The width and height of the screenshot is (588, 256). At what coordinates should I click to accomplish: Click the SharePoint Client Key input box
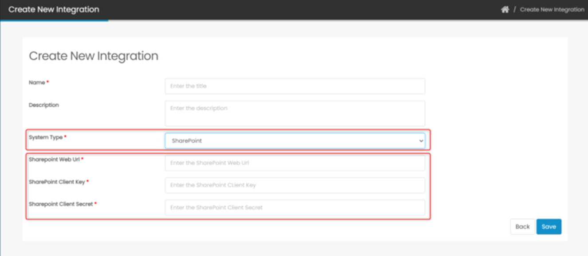[x=295, y=185]
